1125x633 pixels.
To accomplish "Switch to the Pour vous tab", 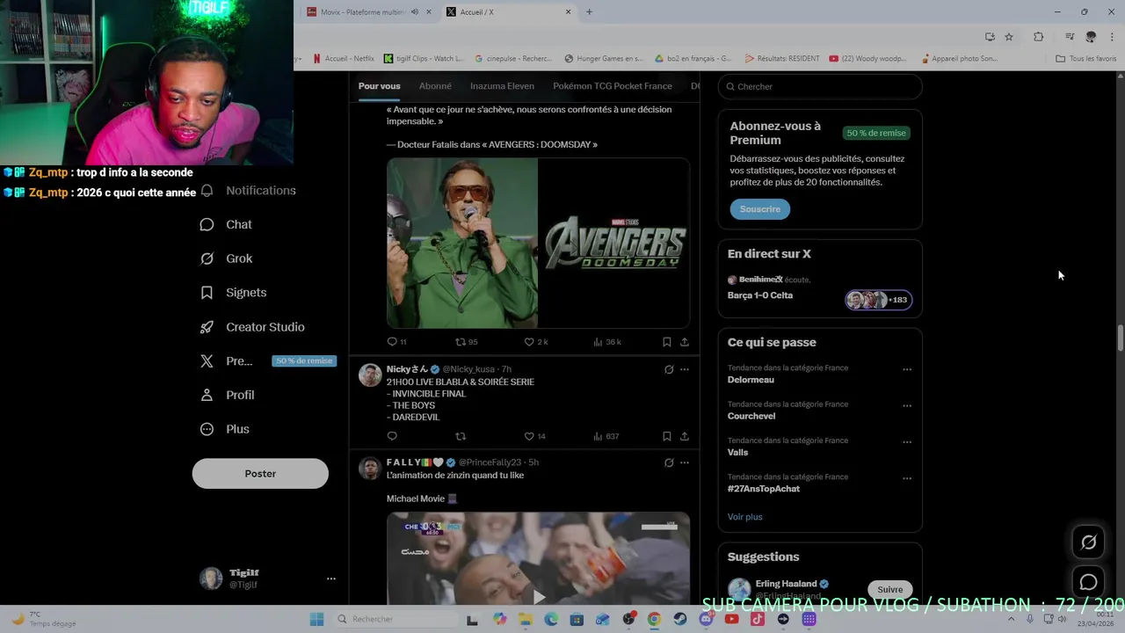I will point(379,86).
